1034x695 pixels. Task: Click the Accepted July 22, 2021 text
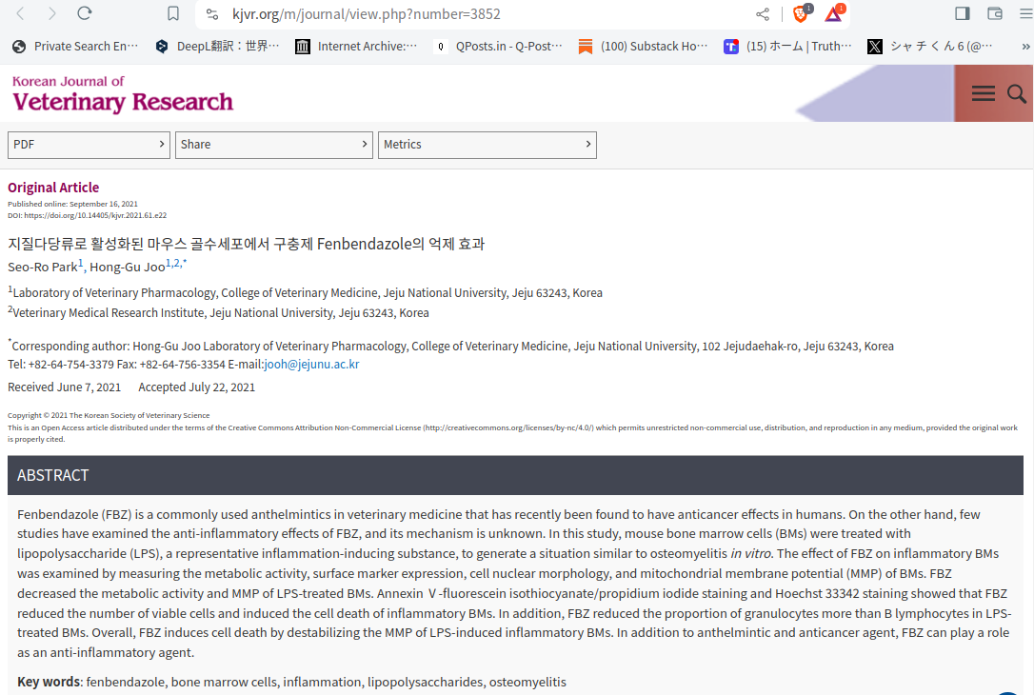pyautogui.click(x=196, y=387)
